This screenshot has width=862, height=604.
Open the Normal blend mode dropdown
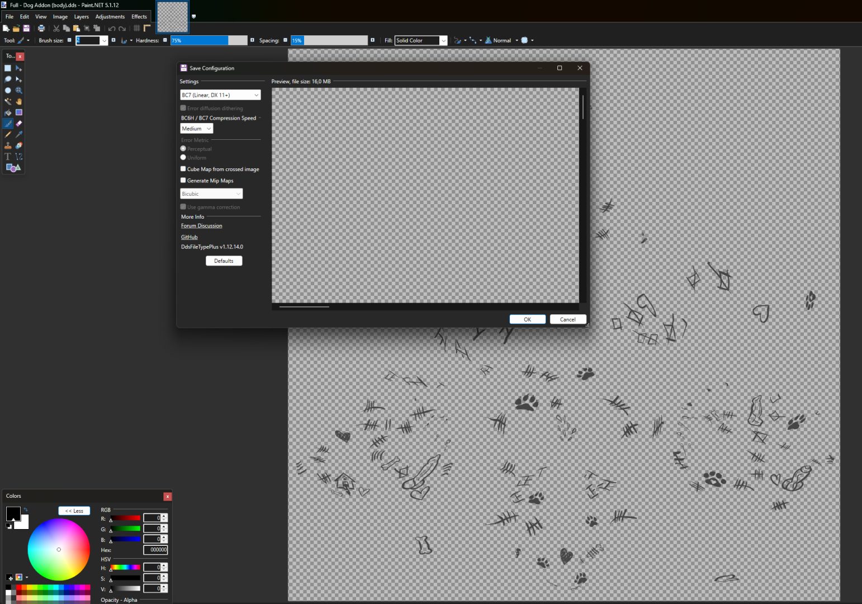(502, 40)
